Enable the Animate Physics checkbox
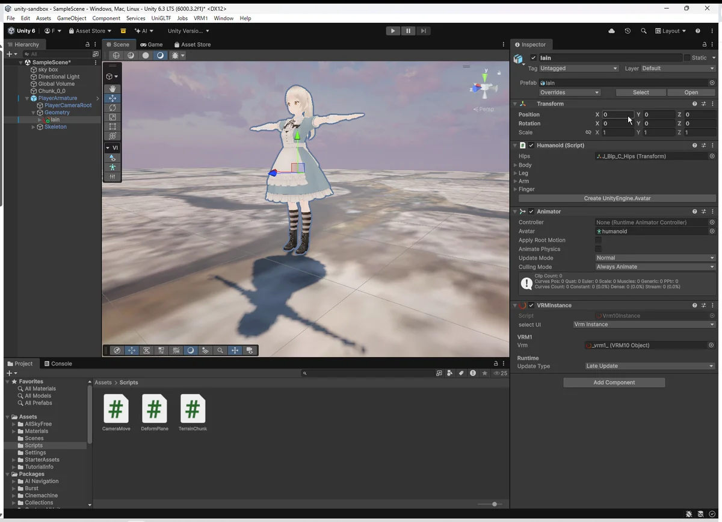Screen dimensions: 722x522 [598, 249]
